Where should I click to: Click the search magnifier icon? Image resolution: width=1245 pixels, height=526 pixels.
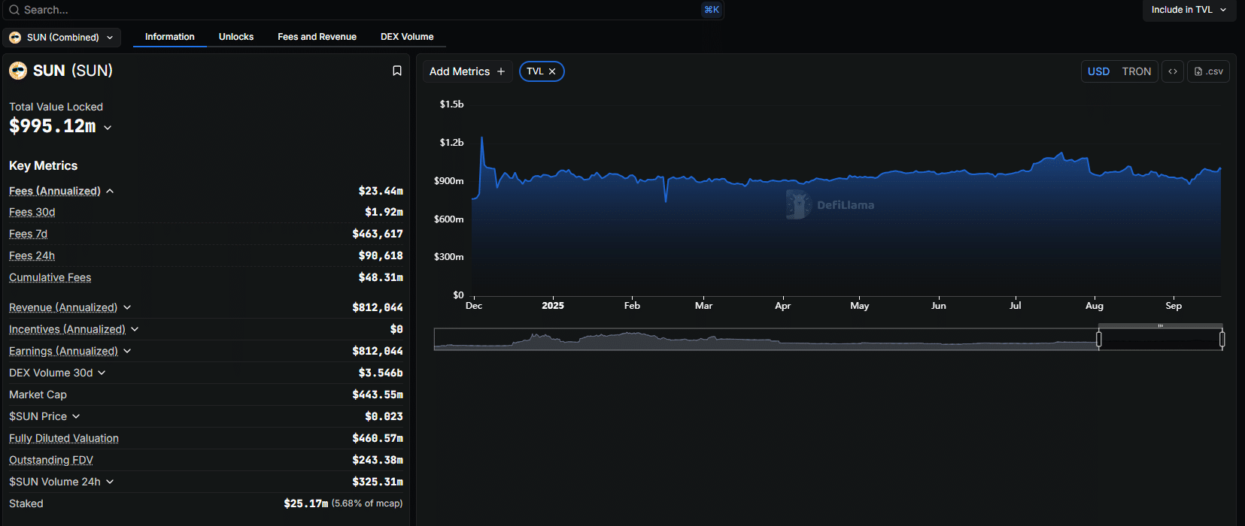tap(14, 10)
